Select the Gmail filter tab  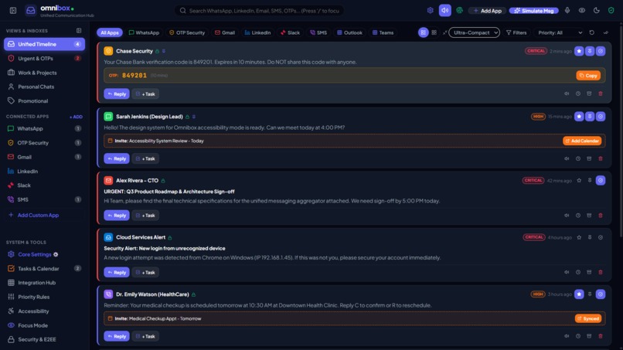[225, 32]
